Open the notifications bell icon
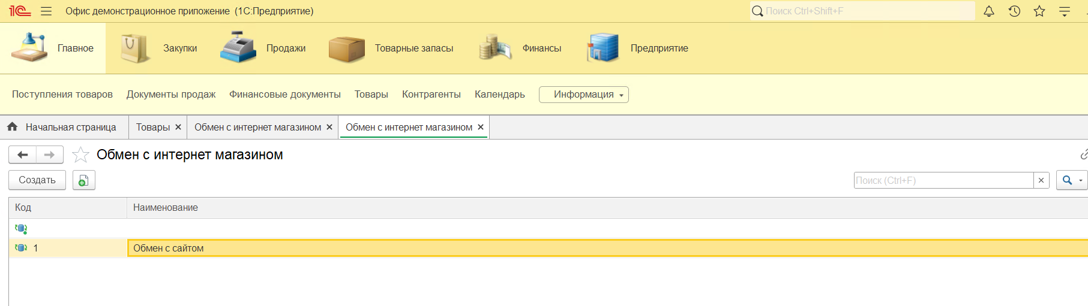Image resolution: width=1088 pixels, height=306 pixels. 989,11
